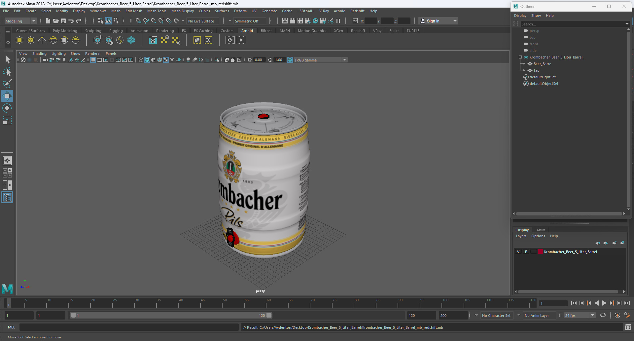Open Arnold RenderView from the shelf

click(x=230, y=40)
